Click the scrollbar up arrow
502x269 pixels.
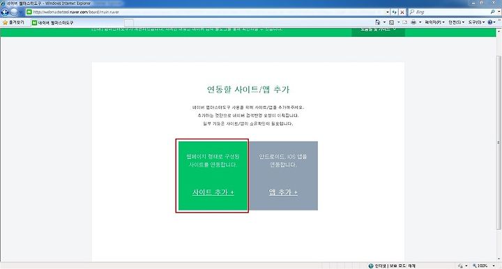499,31
